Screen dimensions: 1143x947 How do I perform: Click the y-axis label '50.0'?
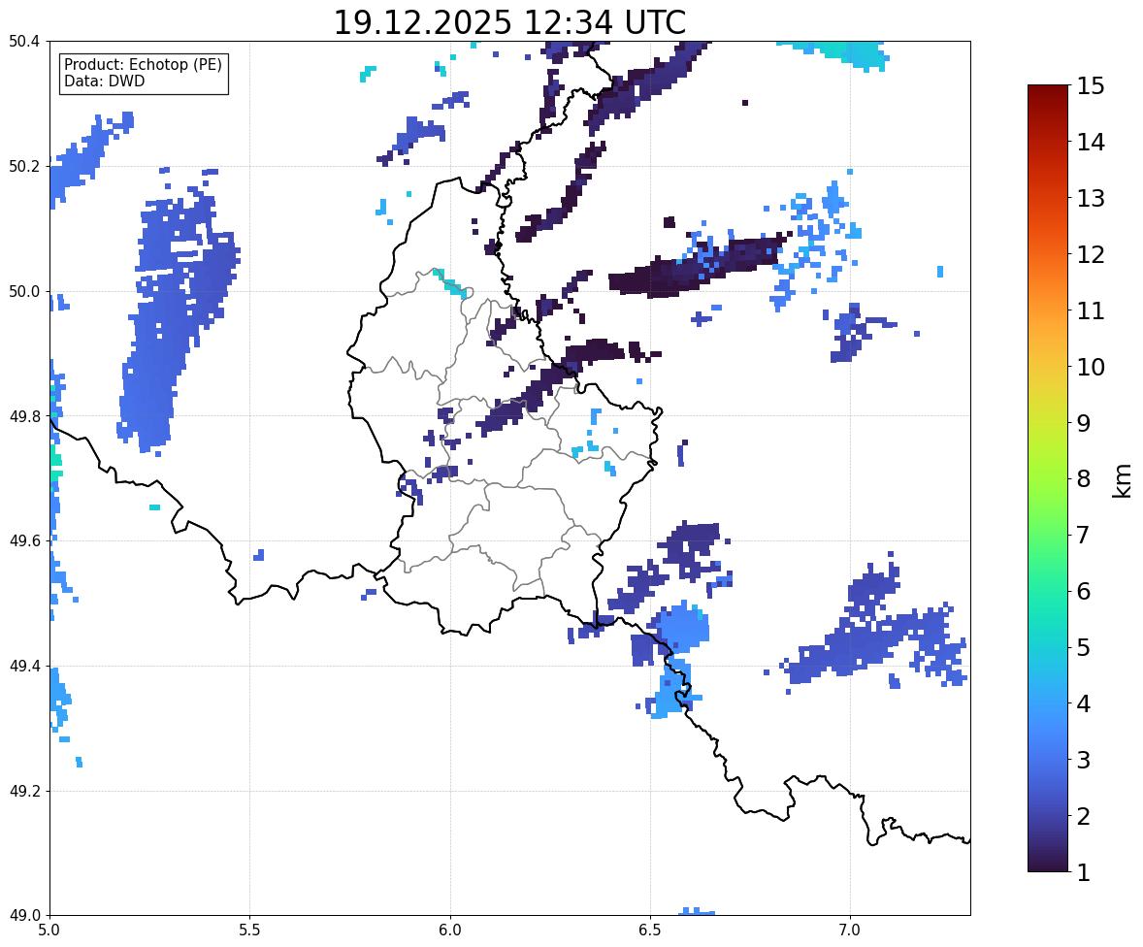pyautogui.click(x=24, y=292)
